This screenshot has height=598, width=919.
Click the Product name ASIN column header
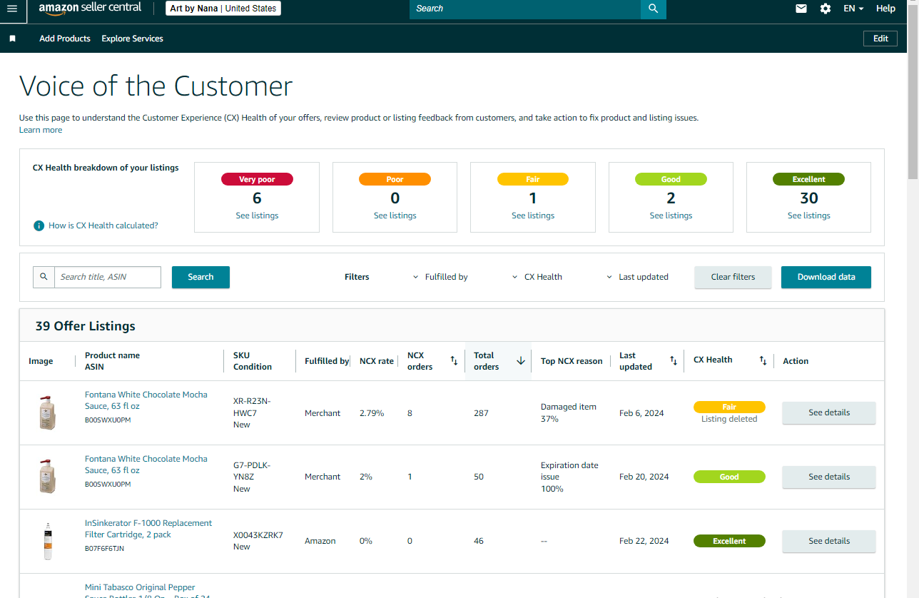112,361
